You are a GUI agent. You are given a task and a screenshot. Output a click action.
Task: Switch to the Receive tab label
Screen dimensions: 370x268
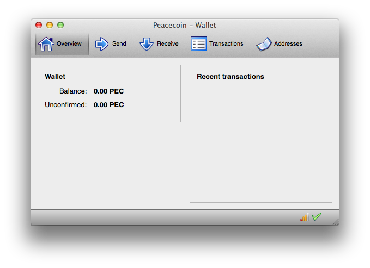(167, 44)
